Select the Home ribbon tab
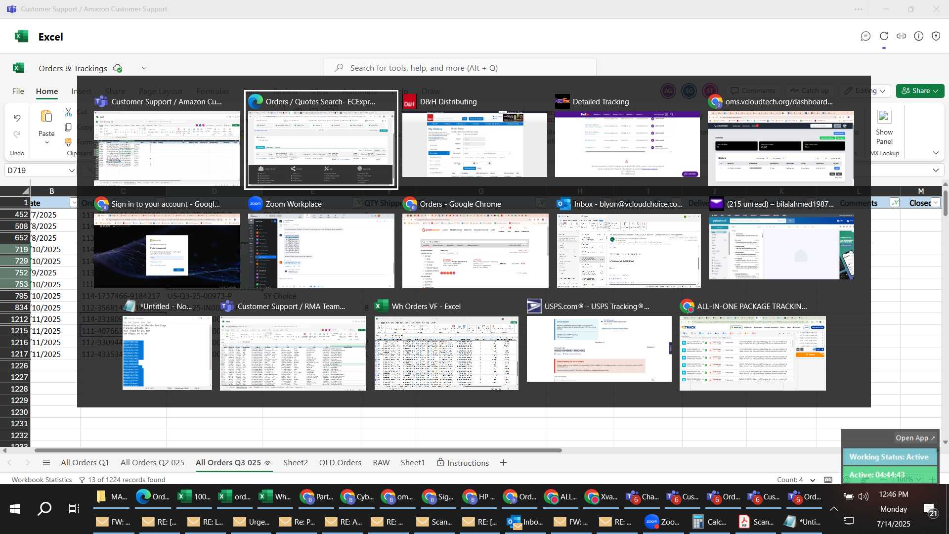The height and width of the screenshot is (534, 949). click(47, 91)
